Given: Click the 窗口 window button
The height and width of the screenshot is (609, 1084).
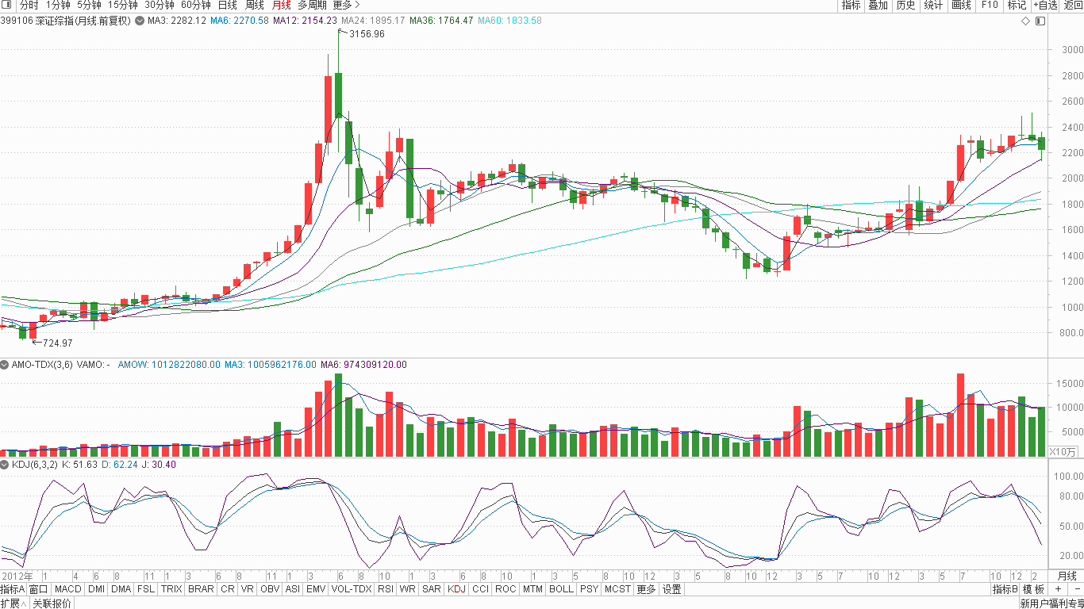Looking at the screenshot, I should 39,589.
